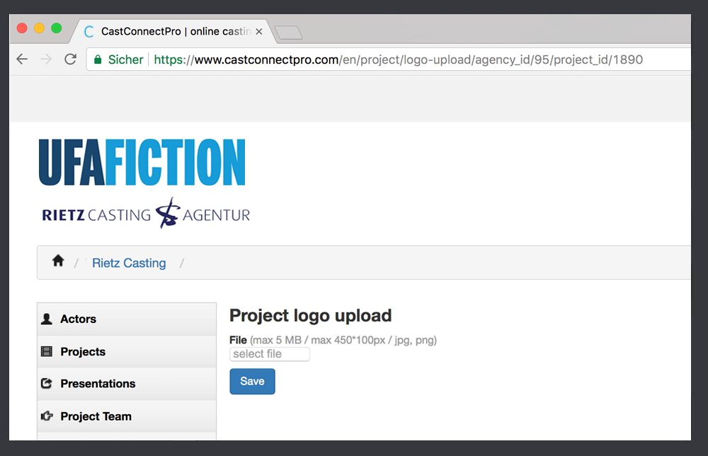Open the Presentations sidebar menu item

[x=127, y=384]
